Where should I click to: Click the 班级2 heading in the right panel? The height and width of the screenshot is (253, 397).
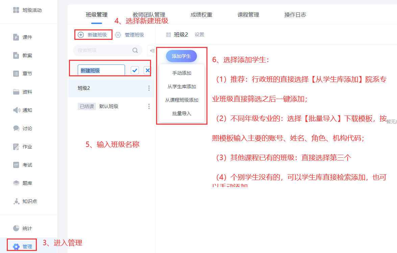point(181,35)
